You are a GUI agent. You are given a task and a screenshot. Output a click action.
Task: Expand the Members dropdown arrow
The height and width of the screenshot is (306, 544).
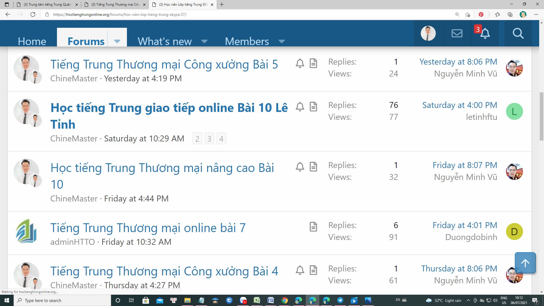[281, 41]
